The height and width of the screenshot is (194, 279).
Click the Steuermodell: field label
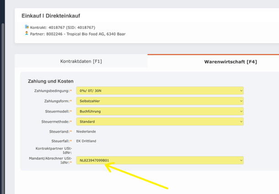57,111
